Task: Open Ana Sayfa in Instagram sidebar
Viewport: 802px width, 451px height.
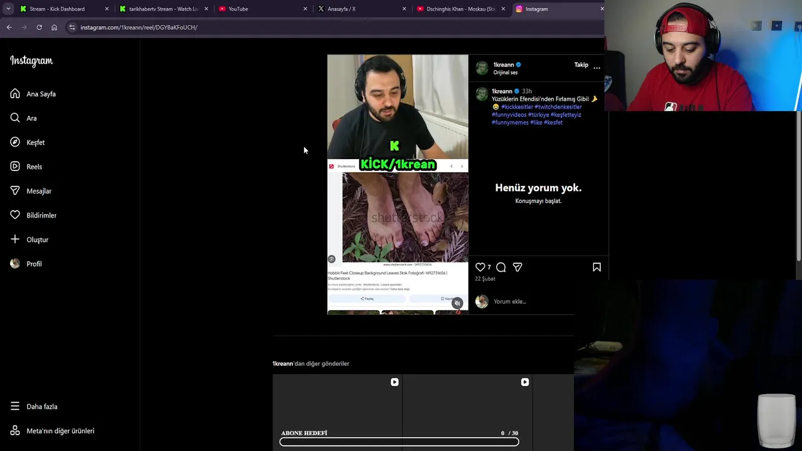Action: pyautogui.click(x=33, y=94)
